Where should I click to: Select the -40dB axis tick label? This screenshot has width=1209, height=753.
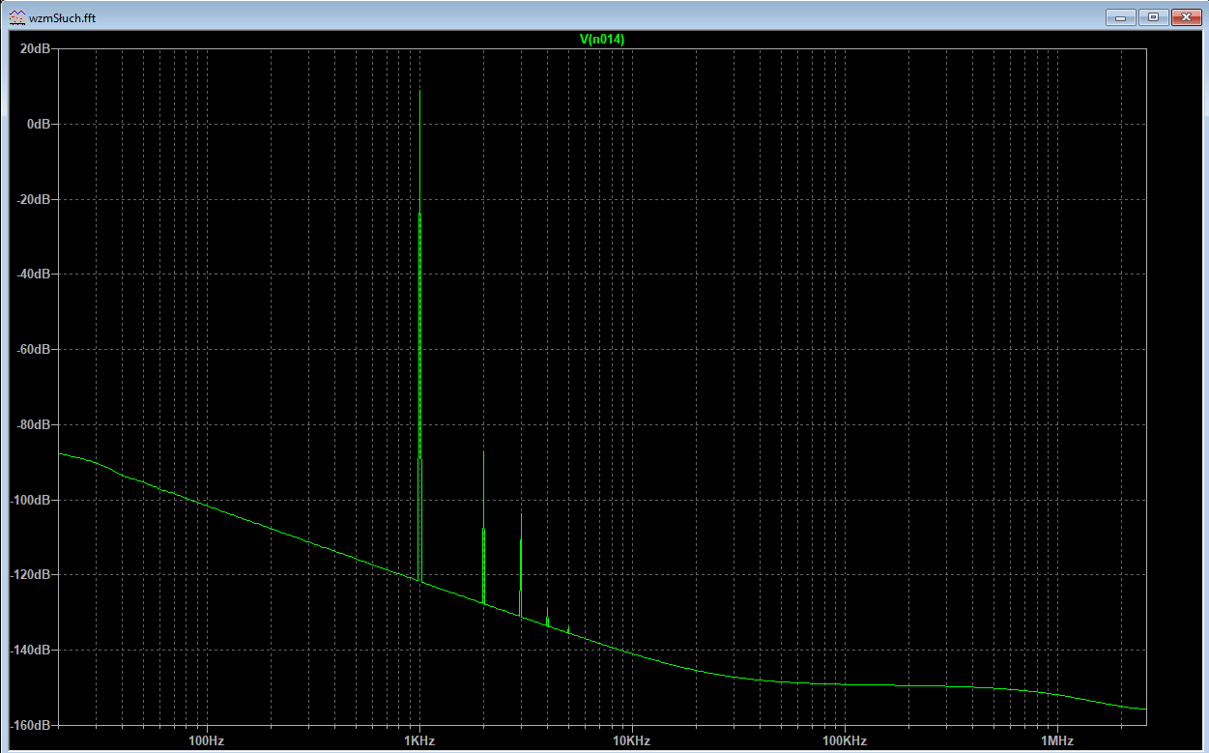(x=34, y=275)
